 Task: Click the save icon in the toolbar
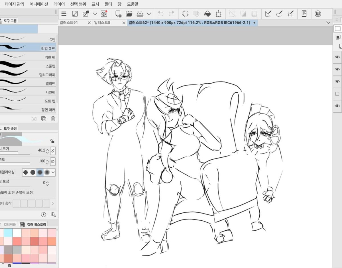point(140,14)
